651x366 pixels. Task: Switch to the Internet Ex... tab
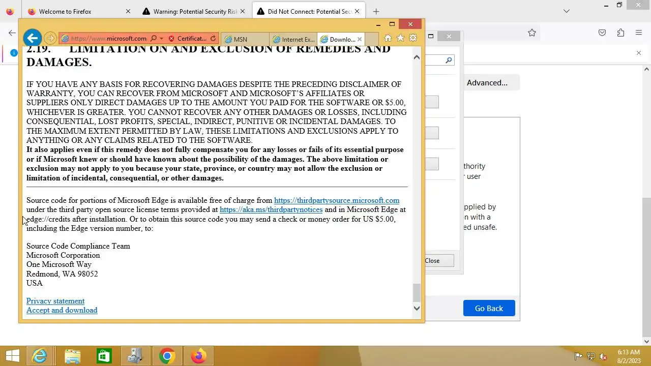point(293,39)
